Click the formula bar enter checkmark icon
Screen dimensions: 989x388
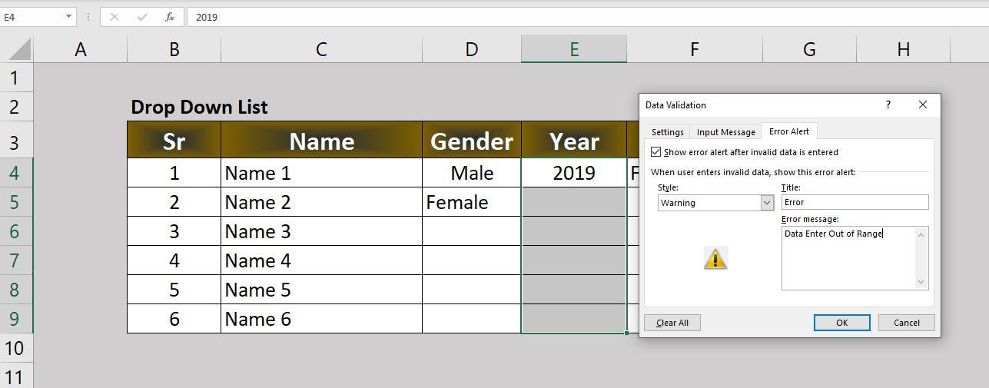142,17
